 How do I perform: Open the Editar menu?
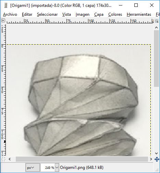pyautogui.click(x=27, y=14)
